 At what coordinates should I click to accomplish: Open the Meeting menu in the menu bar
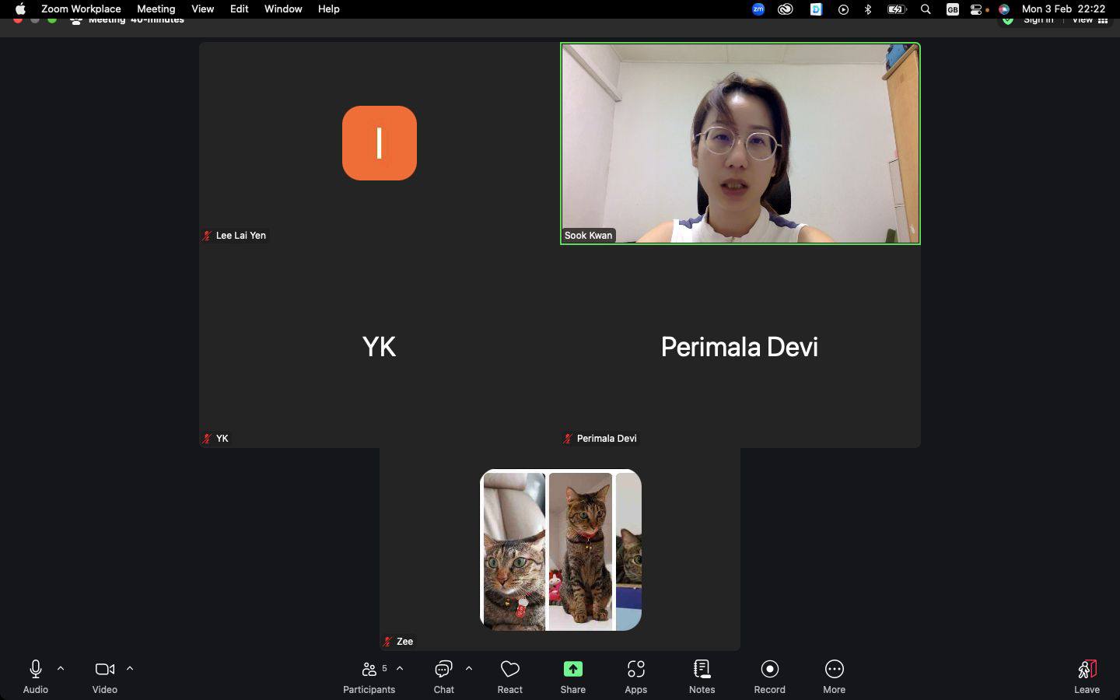point(156,9)
